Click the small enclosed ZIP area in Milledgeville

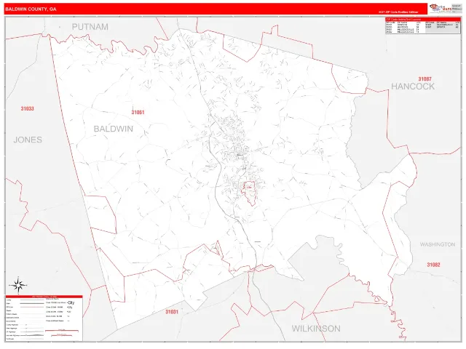[x=249, y=193]
